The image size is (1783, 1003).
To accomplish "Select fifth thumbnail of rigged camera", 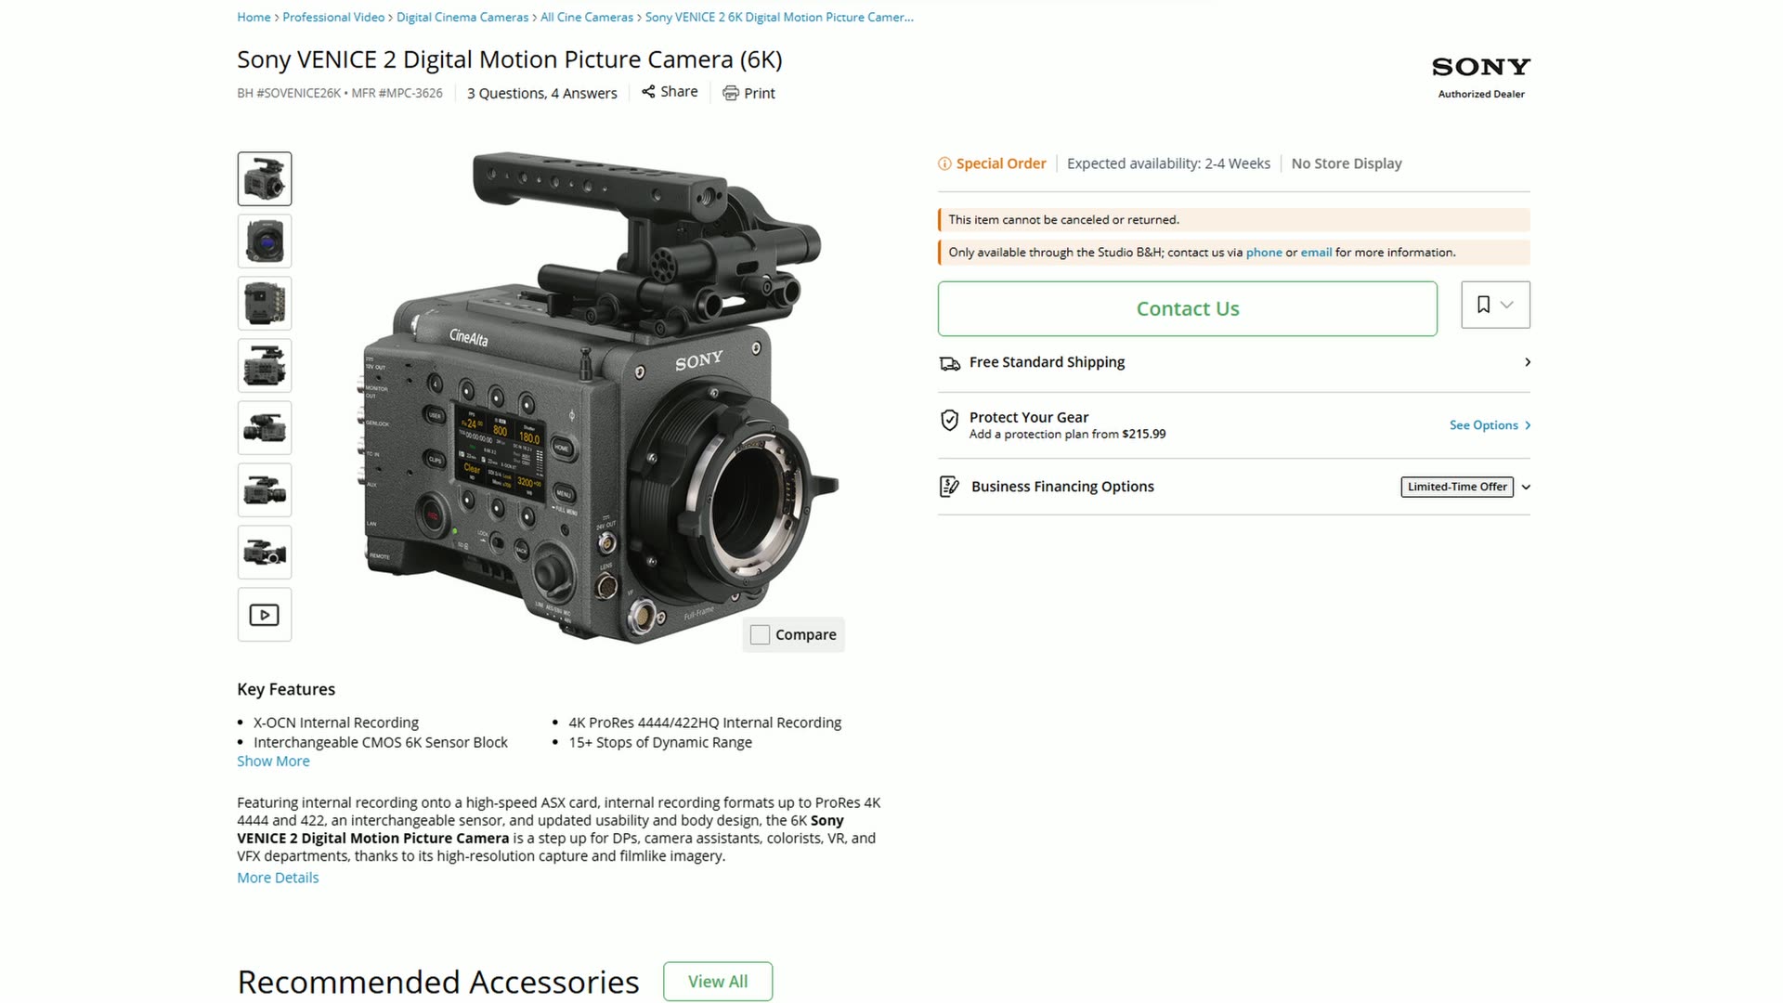I will coord(265,428).
